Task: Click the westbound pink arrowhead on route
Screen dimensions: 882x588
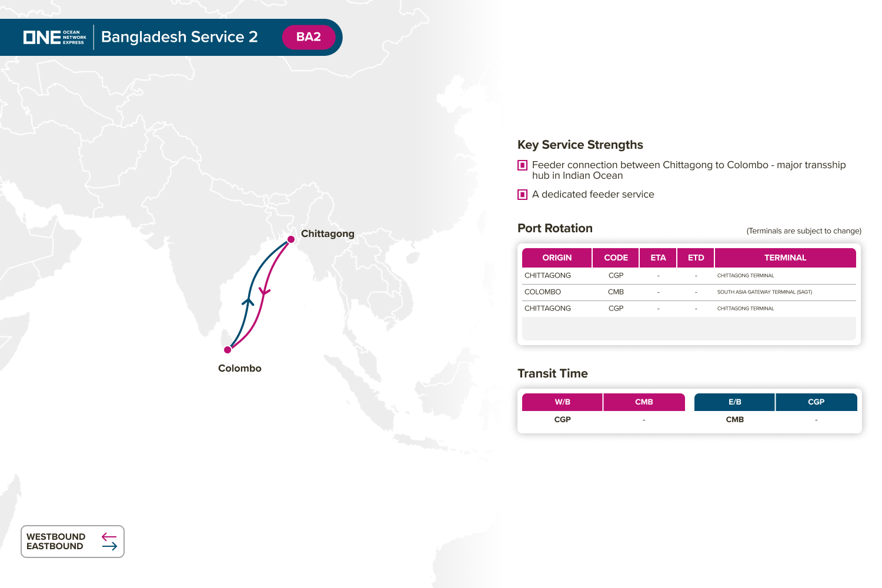Action: 264,291
